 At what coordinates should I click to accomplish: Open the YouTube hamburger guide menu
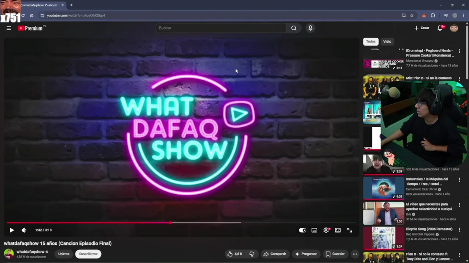point(9,28)
